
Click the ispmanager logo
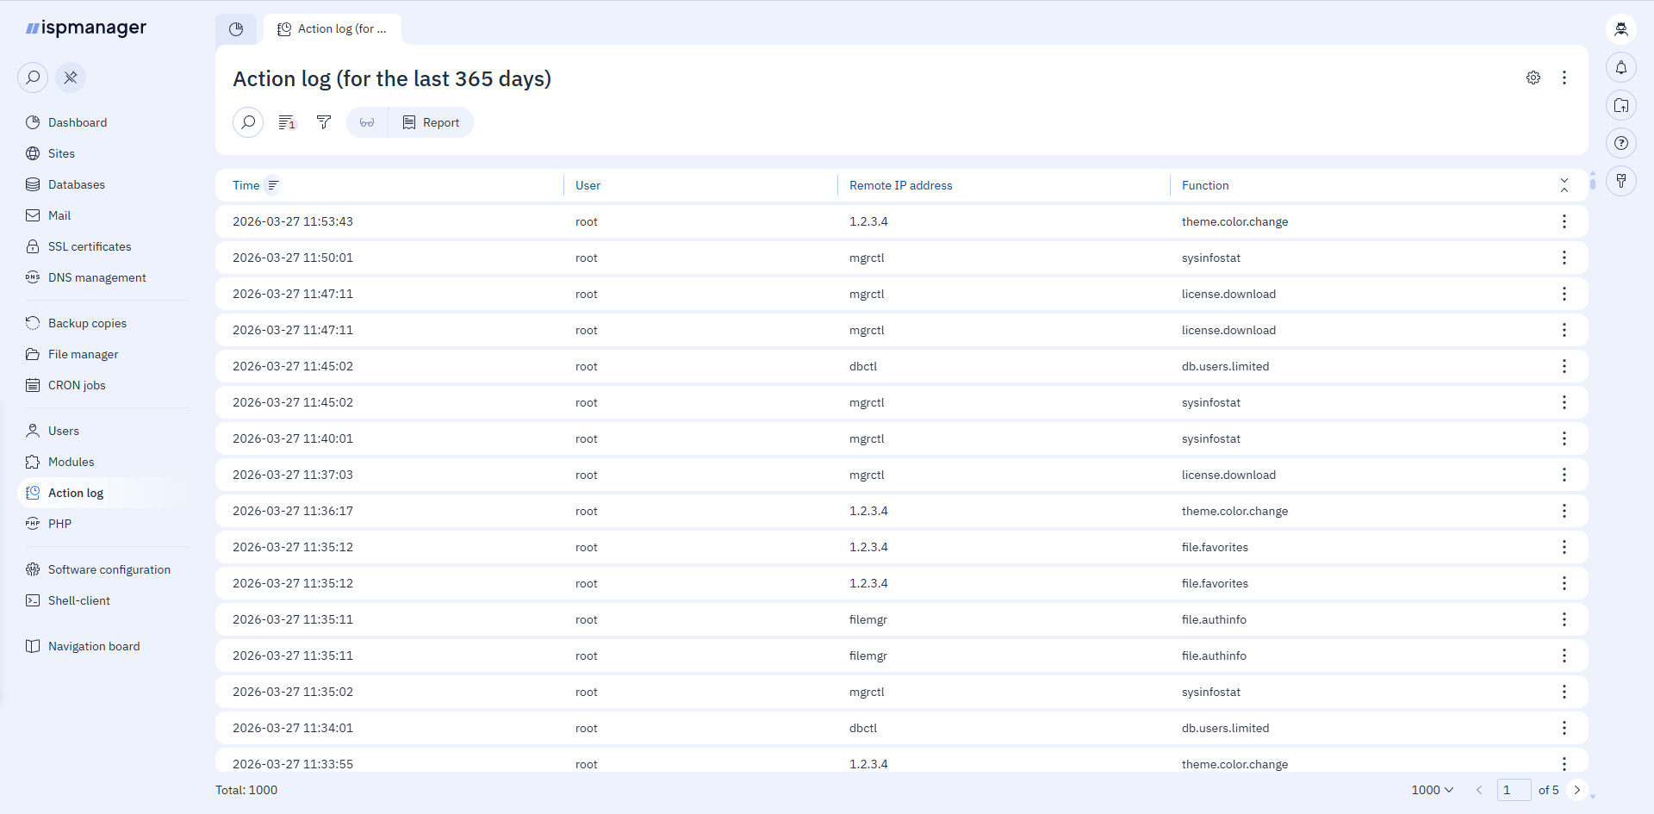pyautogui.click(x=86, y=28)
